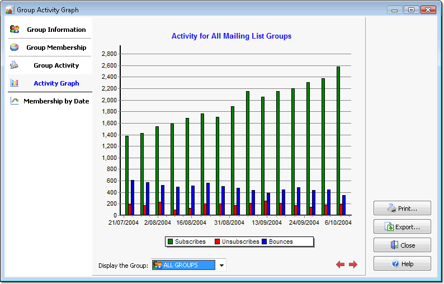Select the Activity Graph tab
This screenshot has height=284, width=444.
(50, 83)
